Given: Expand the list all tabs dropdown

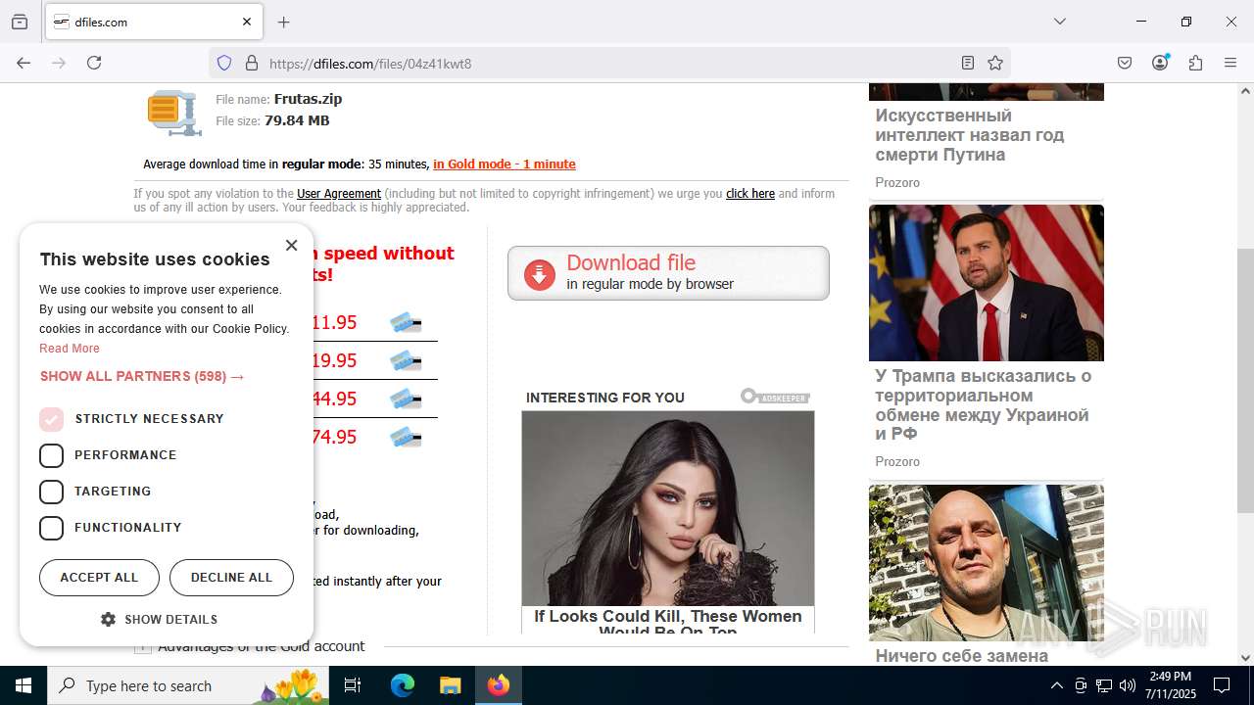Looking at the screenshot, I should 1059,22.
